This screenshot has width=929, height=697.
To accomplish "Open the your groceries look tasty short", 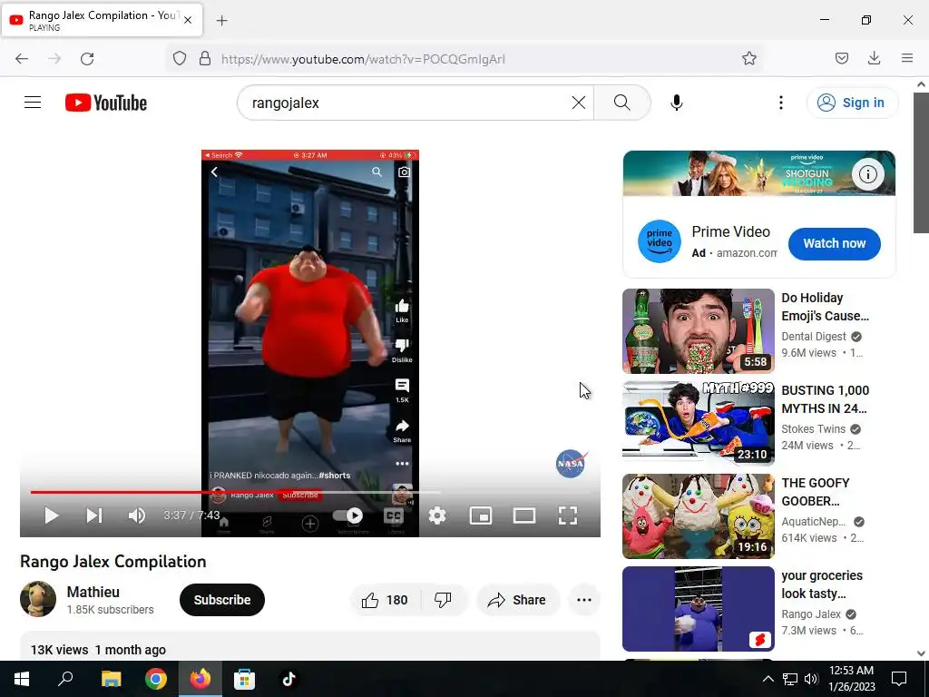I will point(699,608).
